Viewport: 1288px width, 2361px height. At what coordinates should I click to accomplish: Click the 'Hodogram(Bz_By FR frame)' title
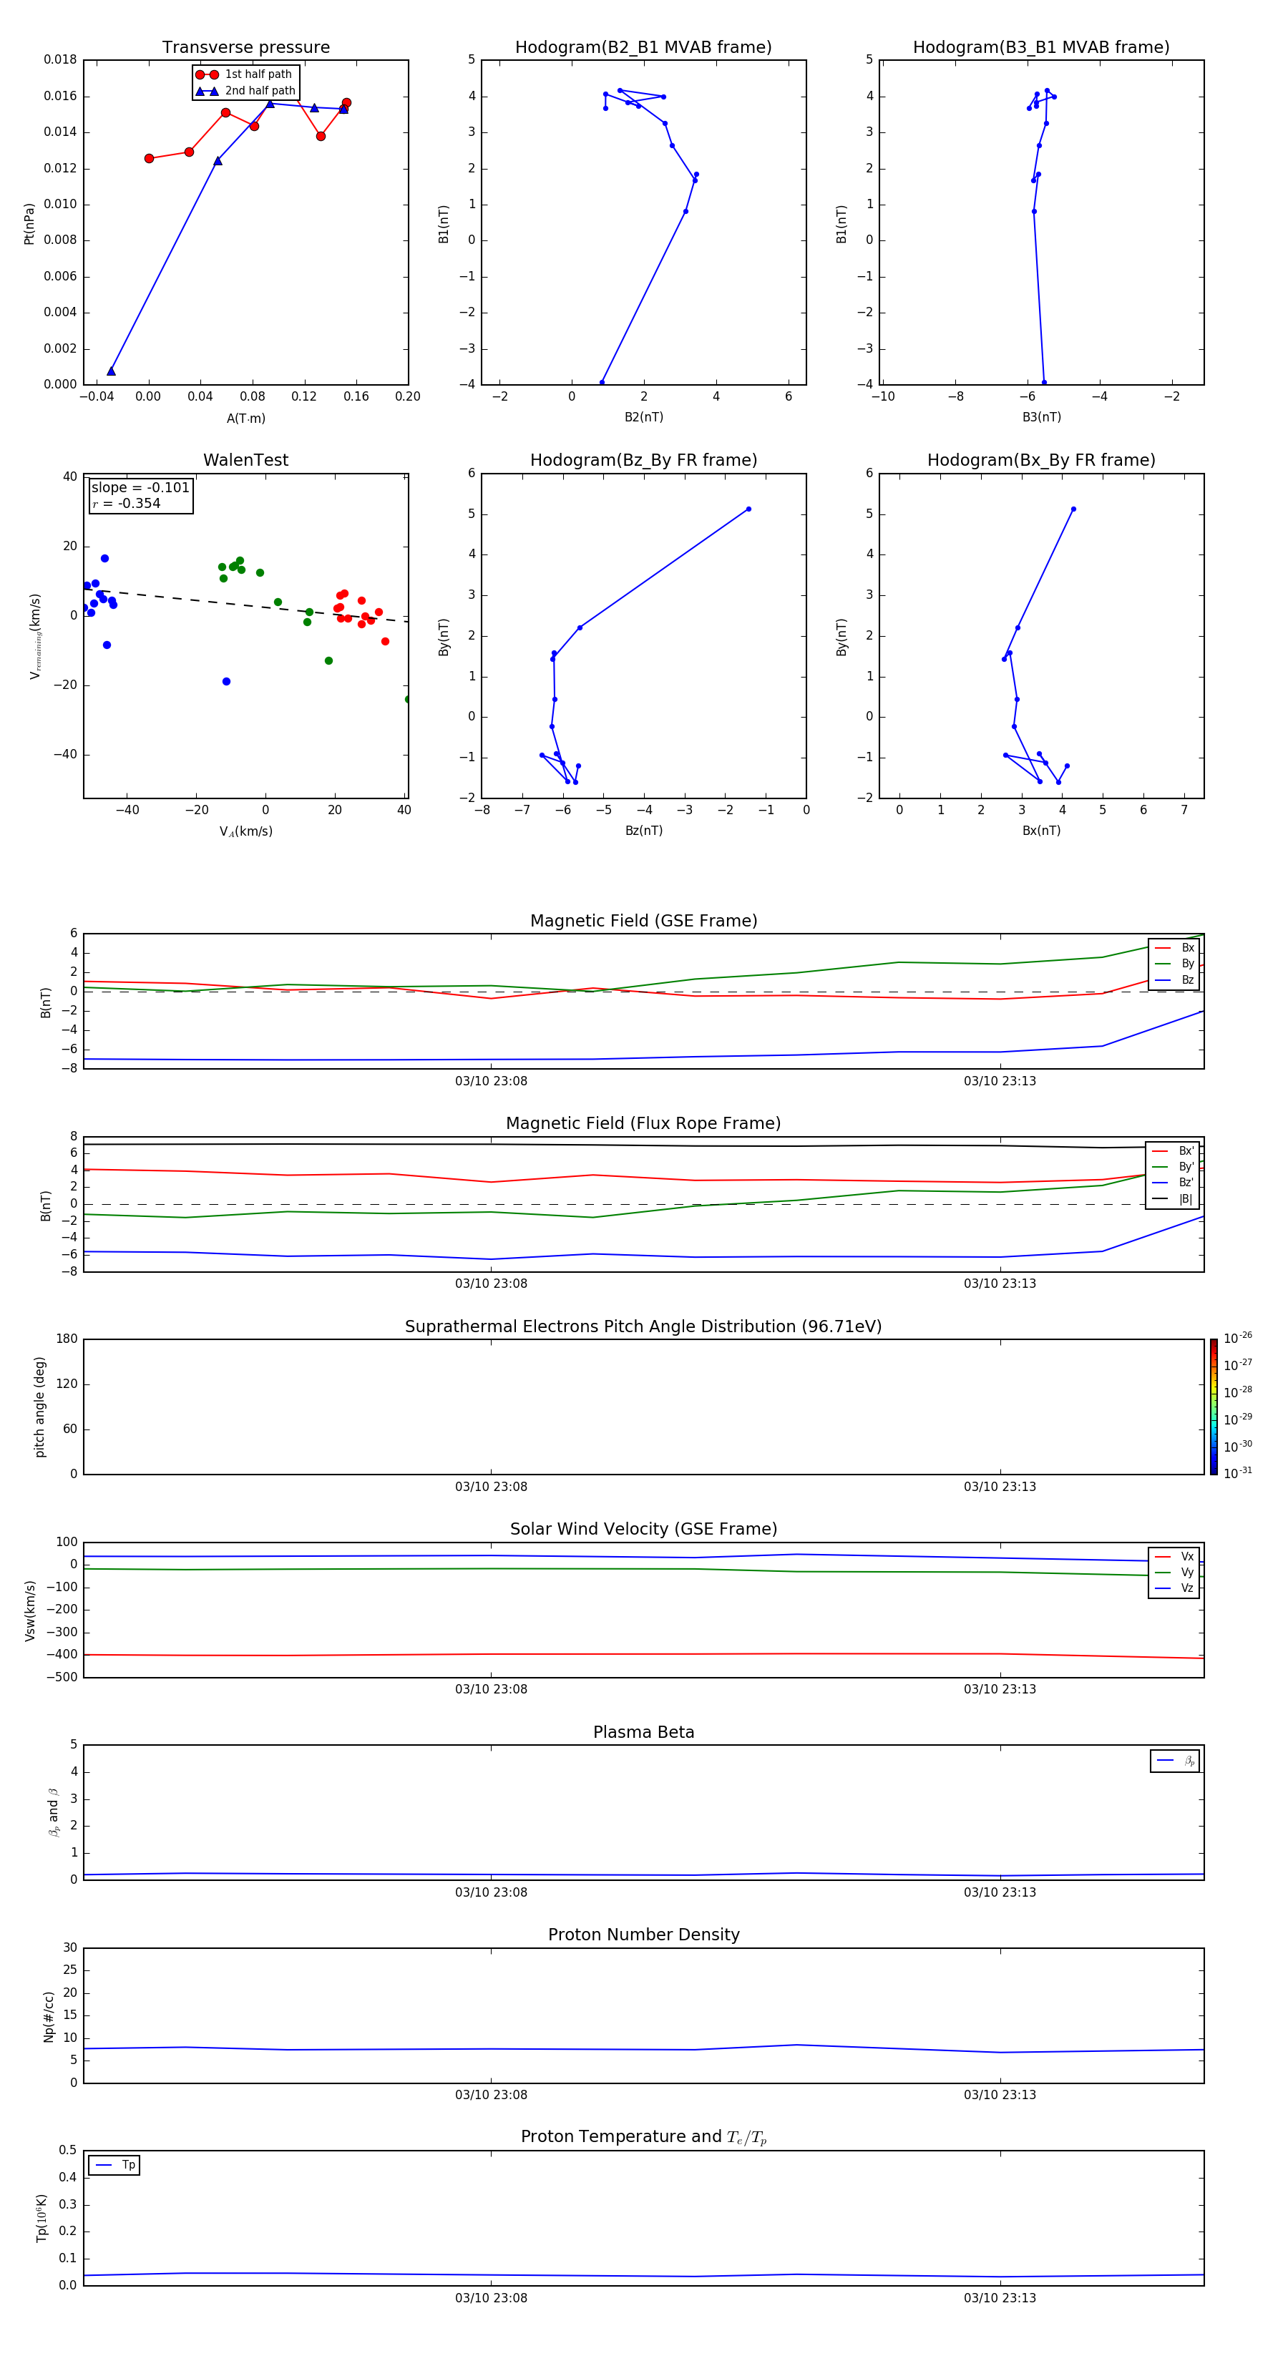click(643, 460)
